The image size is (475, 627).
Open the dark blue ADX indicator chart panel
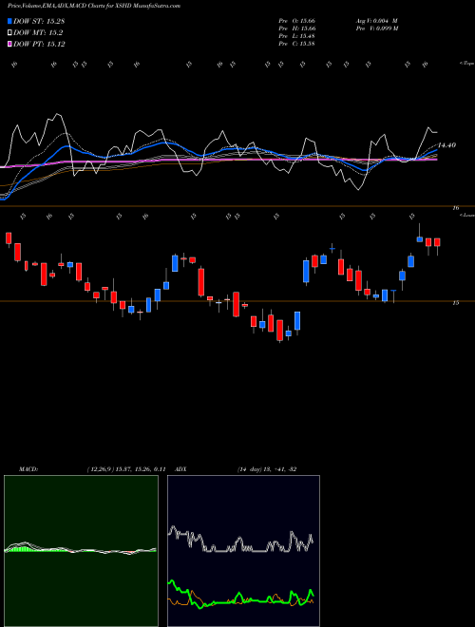[243, 551]
